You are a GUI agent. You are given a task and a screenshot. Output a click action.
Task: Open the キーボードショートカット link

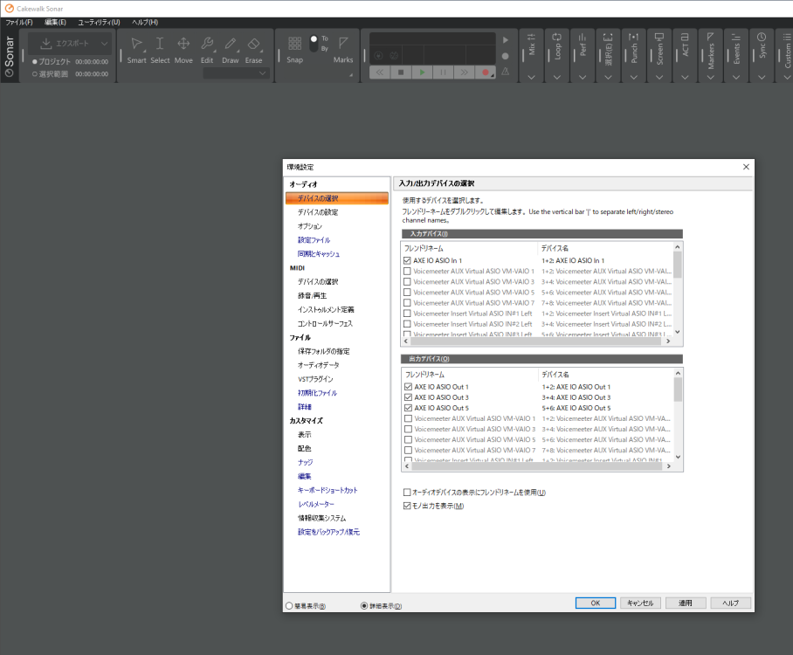tap(328, 490)
